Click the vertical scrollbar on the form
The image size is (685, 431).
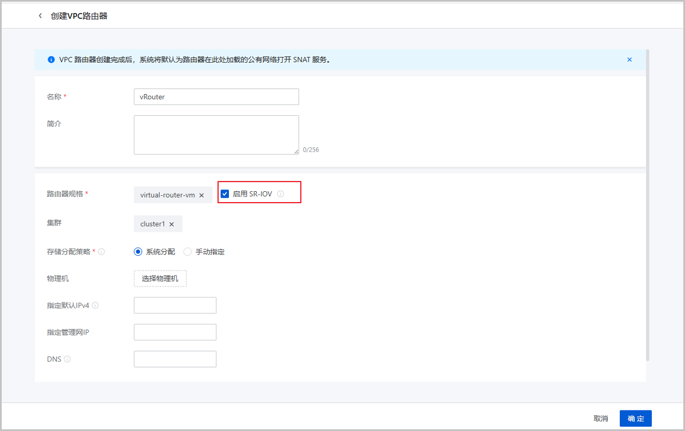[x=647, y=206]
